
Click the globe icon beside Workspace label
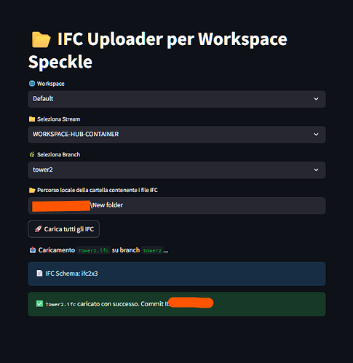point(32,84)
